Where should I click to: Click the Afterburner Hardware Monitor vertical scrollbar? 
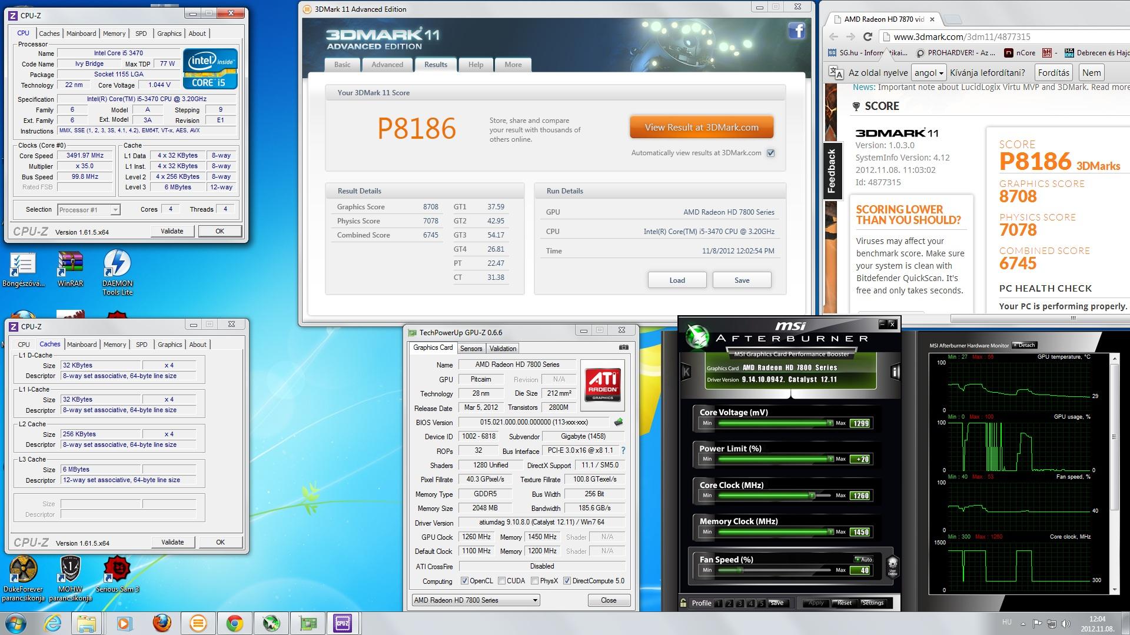click(1114, 473)
